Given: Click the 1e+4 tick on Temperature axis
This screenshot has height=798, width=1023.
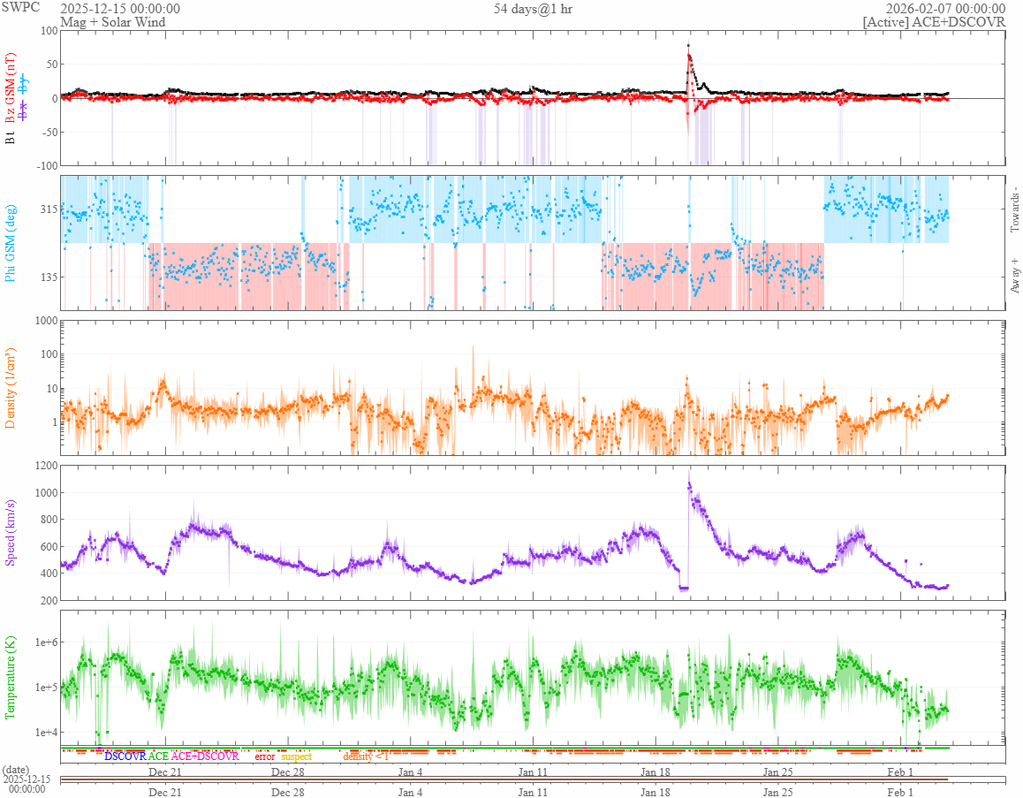Looking at the screenshot, I should [x=46, y=732].
